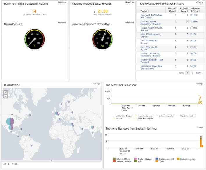Sort table by Product column
206x170 pixels.
(145, 11)
